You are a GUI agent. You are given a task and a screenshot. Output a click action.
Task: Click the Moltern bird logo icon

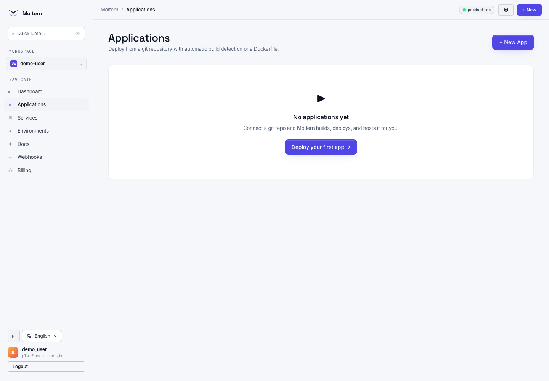pos(13,13)
